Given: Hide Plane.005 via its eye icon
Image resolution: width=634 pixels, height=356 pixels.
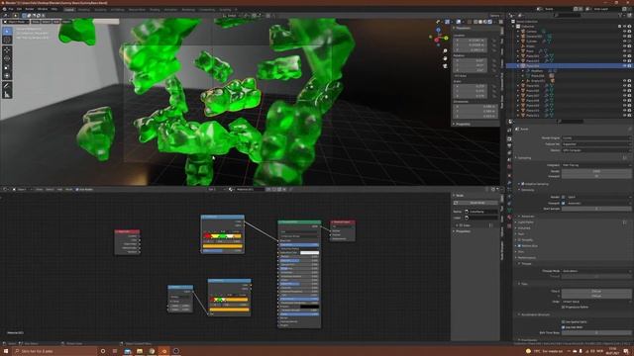Looking at the screenshot, I should tap(624, 86).
